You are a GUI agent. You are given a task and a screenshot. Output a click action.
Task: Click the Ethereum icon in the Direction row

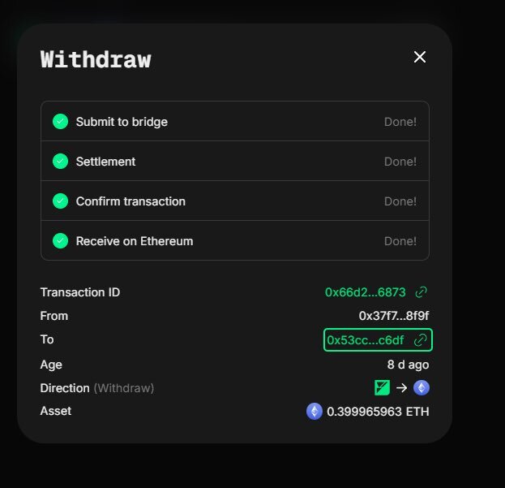point(422,388)
